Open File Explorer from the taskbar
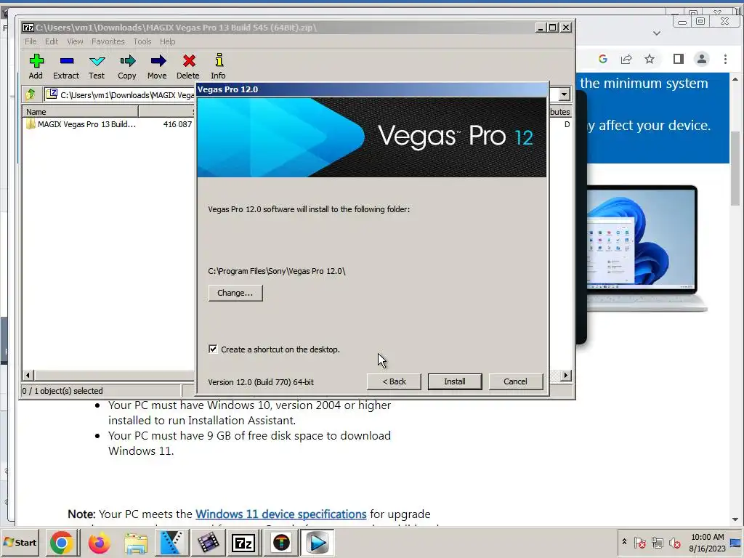Viewport: 744px width, 558px height. tap(136, 542)
